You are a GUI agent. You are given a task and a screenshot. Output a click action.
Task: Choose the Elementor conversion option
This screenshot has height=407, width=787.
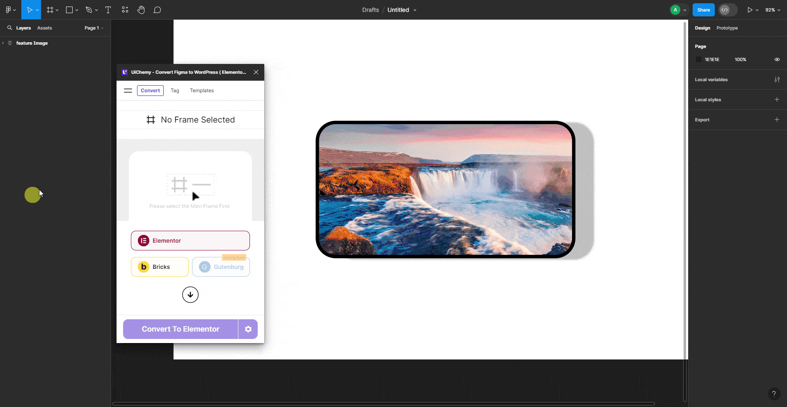(x=190, y=241)
